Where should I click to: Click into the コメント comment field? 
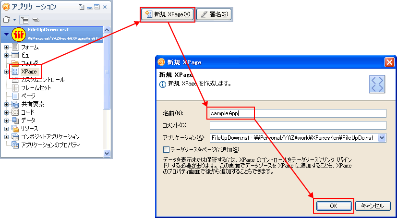point(298,125)
